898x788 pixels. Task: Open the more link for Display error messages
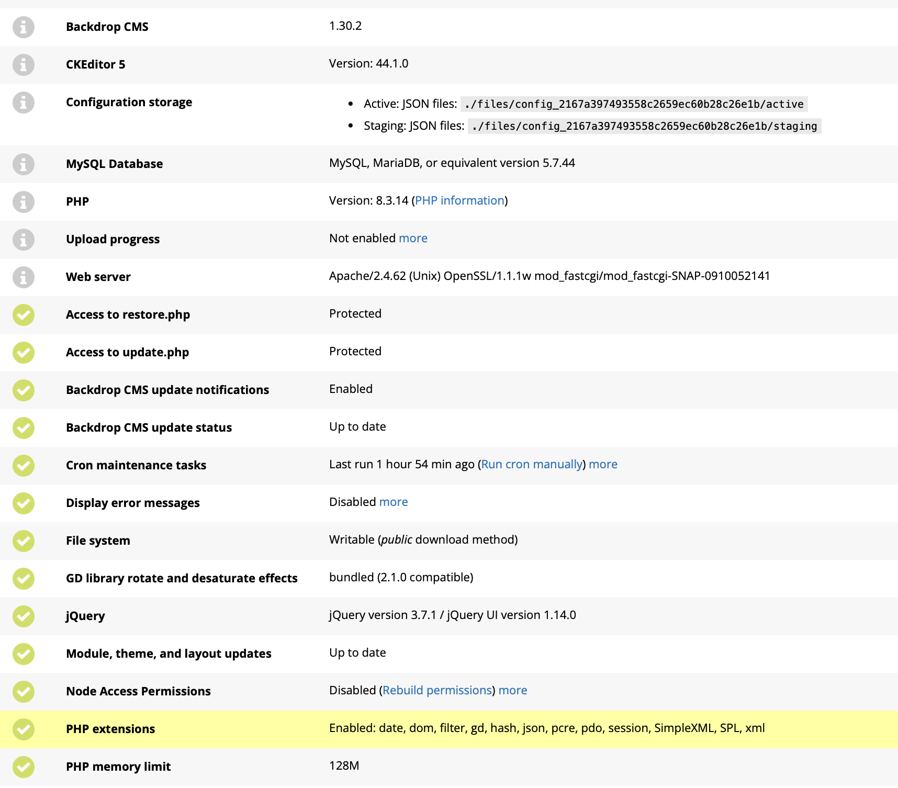click(x=394, y=502)
